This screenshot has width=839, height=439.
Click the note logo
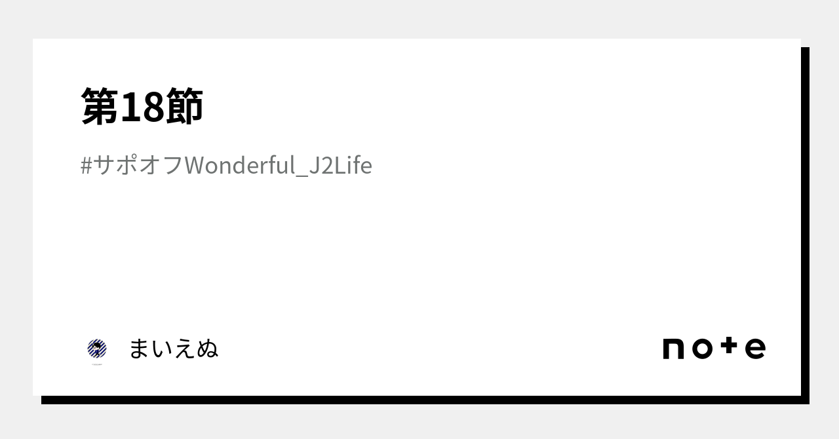pos(714,348)
